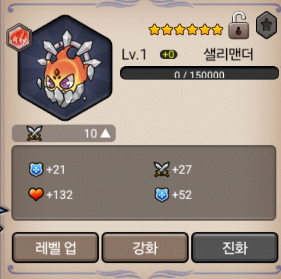Click the crossed swords icon beside +27

point(162,169)
